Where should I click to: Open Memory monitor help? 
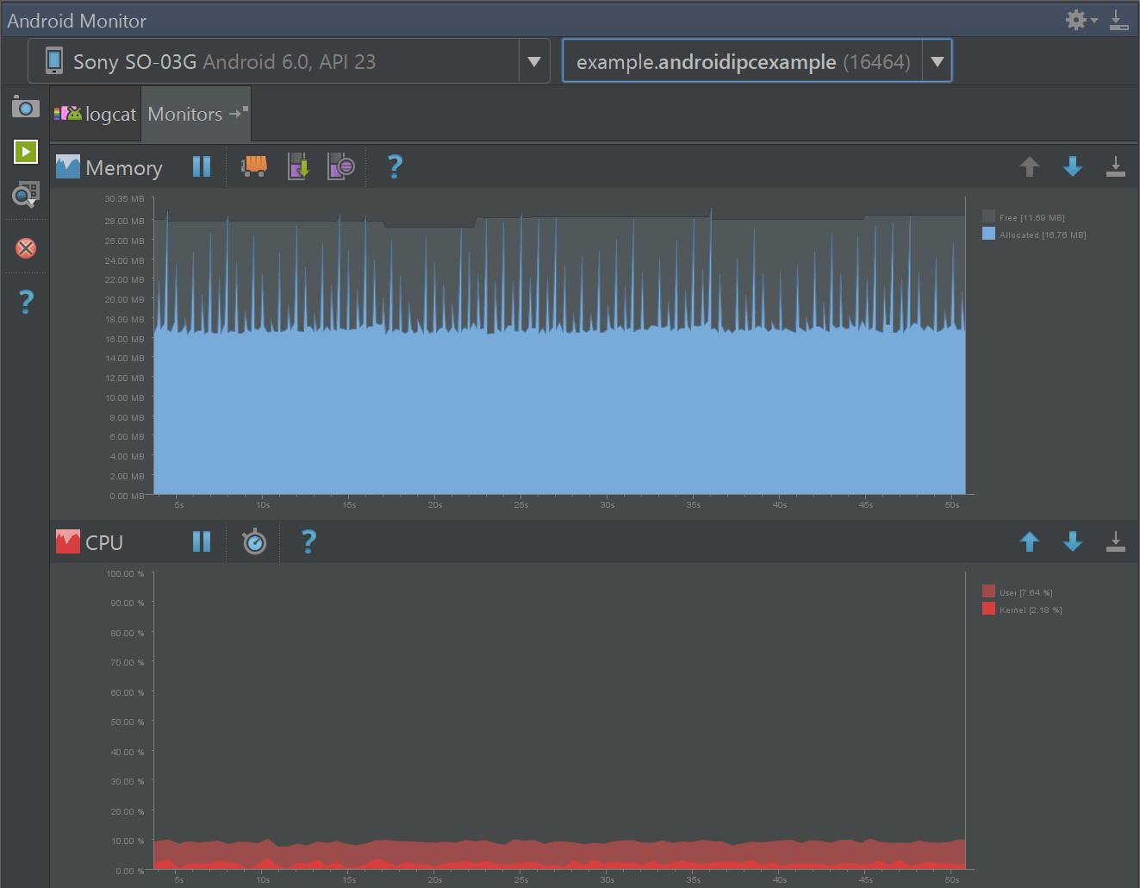pyautogui.click(x=394, y=166)
